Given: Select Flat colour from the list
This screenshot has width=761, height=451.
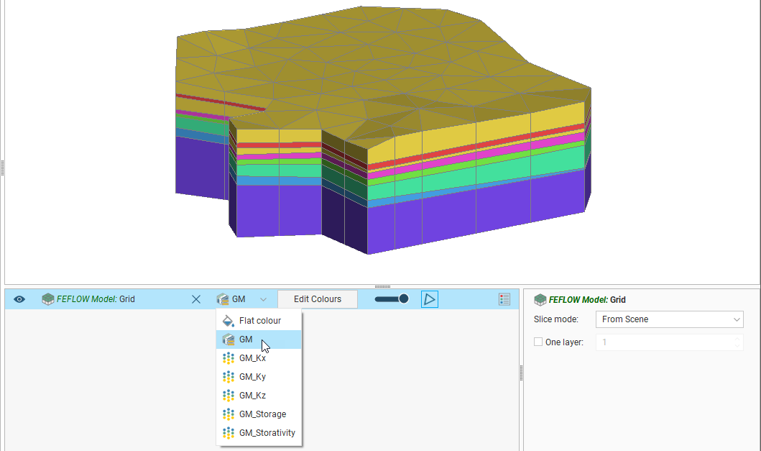Looking at the screenshot, I should 259,321.
